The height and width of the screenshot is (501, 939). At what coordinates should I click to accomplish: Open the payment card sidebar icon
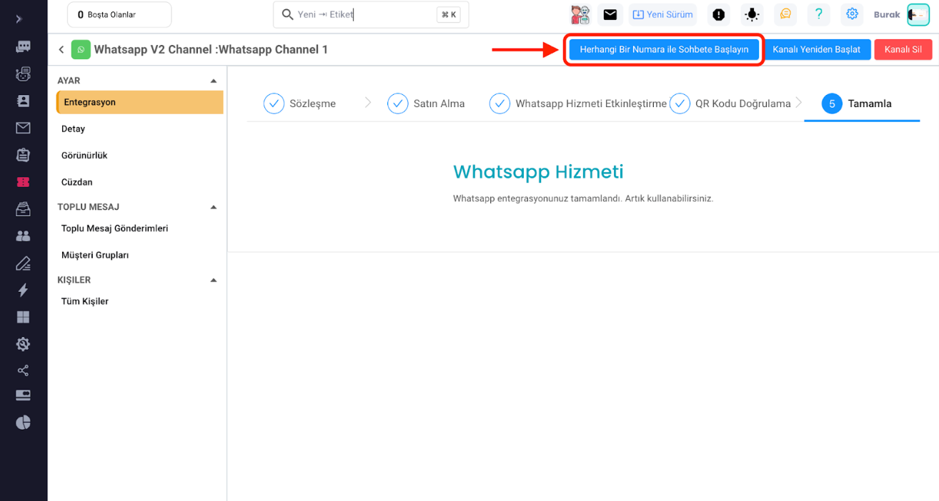point(23,395)
